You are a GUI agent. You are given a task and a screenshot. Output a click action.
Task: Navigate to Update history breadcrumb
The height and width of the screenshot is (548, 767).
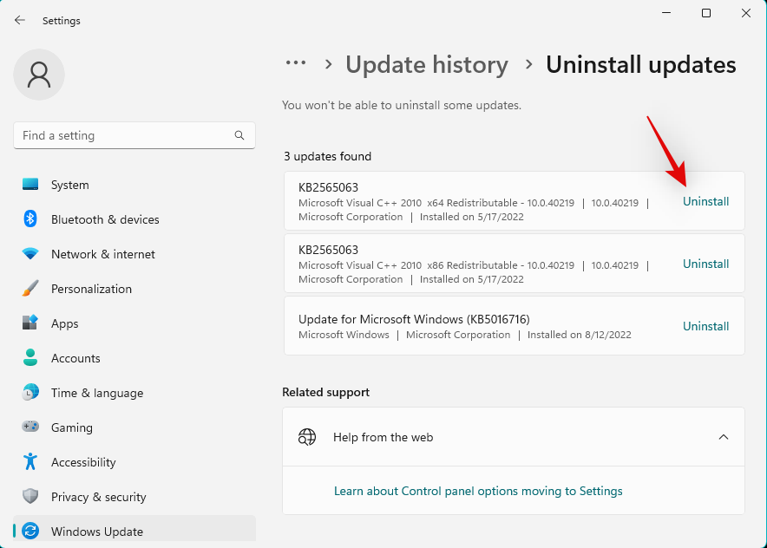click(427, 64)
